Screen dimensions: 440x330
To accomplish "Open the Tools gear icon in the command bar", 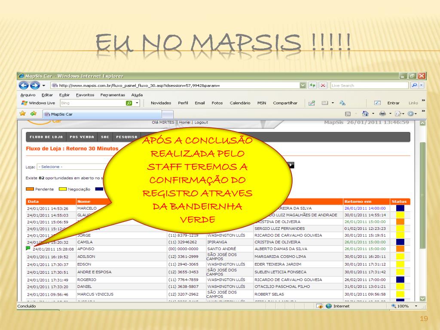I will [x=412, y=113].
